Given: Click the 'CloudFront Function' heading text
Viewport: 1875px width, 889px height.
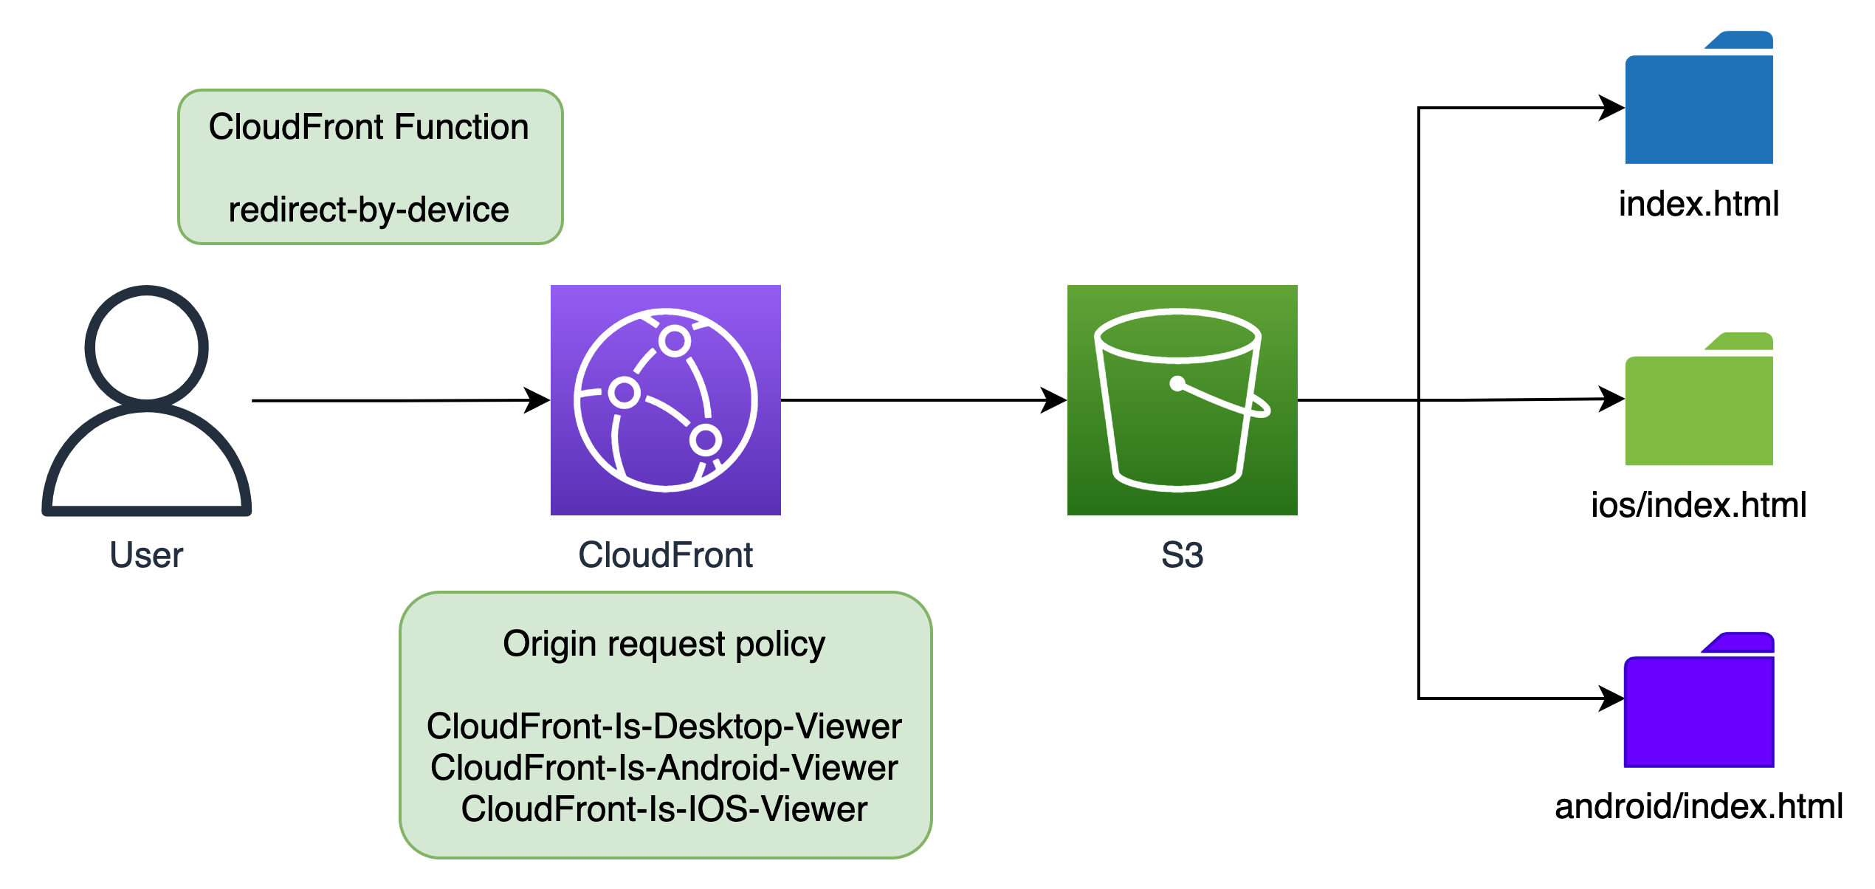Looking at the screenshot, I should pos(369,127).
